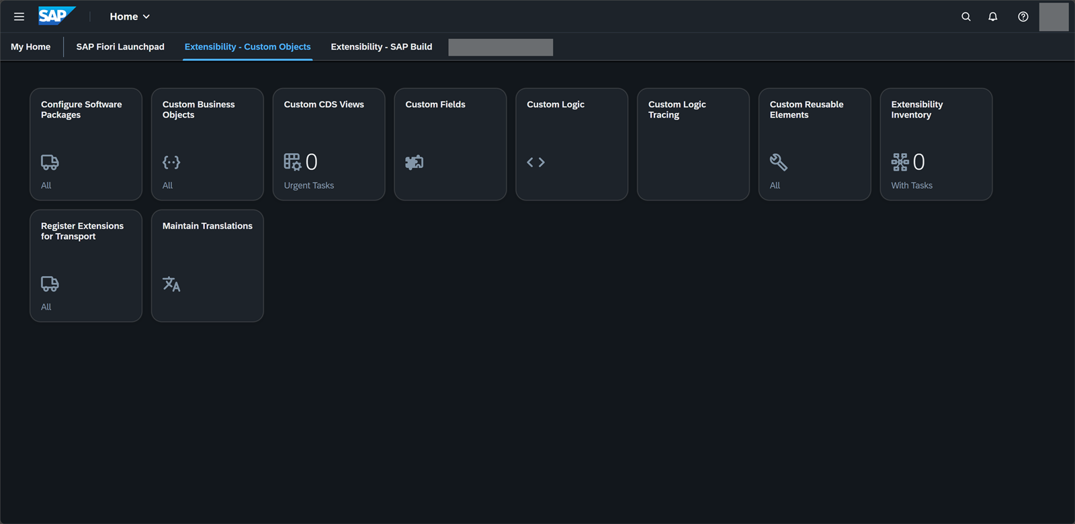Screen dimensions: 1075x524
Task: Click table-gear icon on Custom CDS Views
Action: click(x=292, y=162)
